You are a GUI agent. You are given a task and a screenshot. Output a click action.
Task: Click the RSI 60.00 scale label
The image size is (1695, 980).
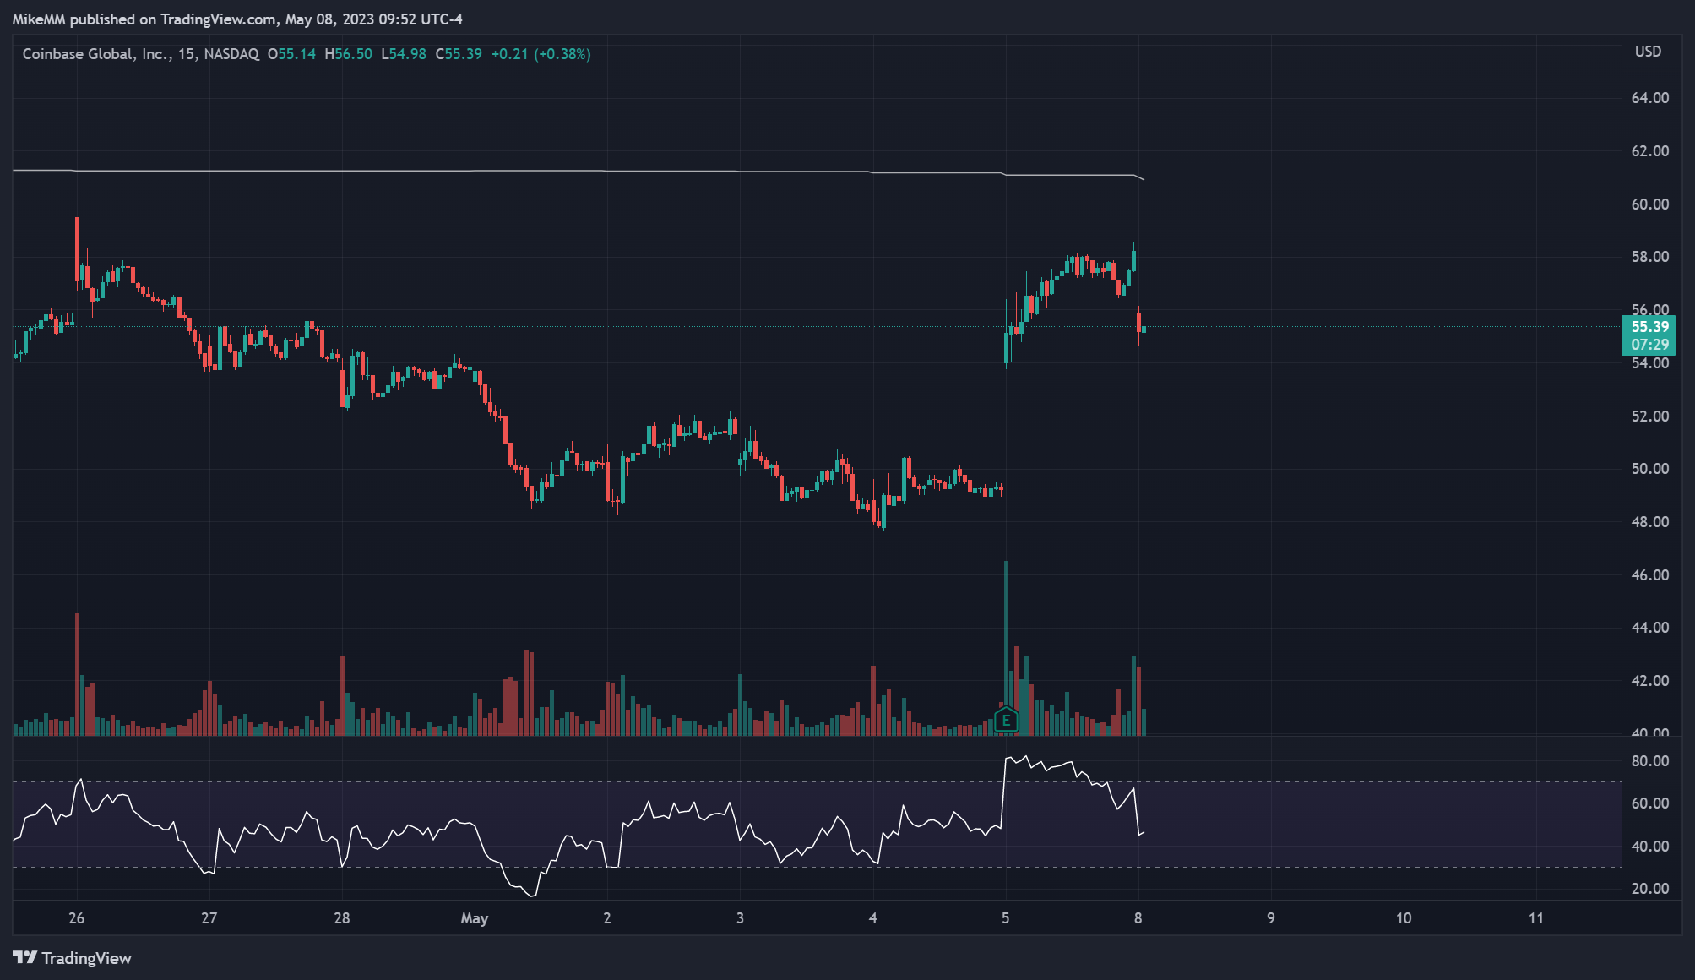1649,803
